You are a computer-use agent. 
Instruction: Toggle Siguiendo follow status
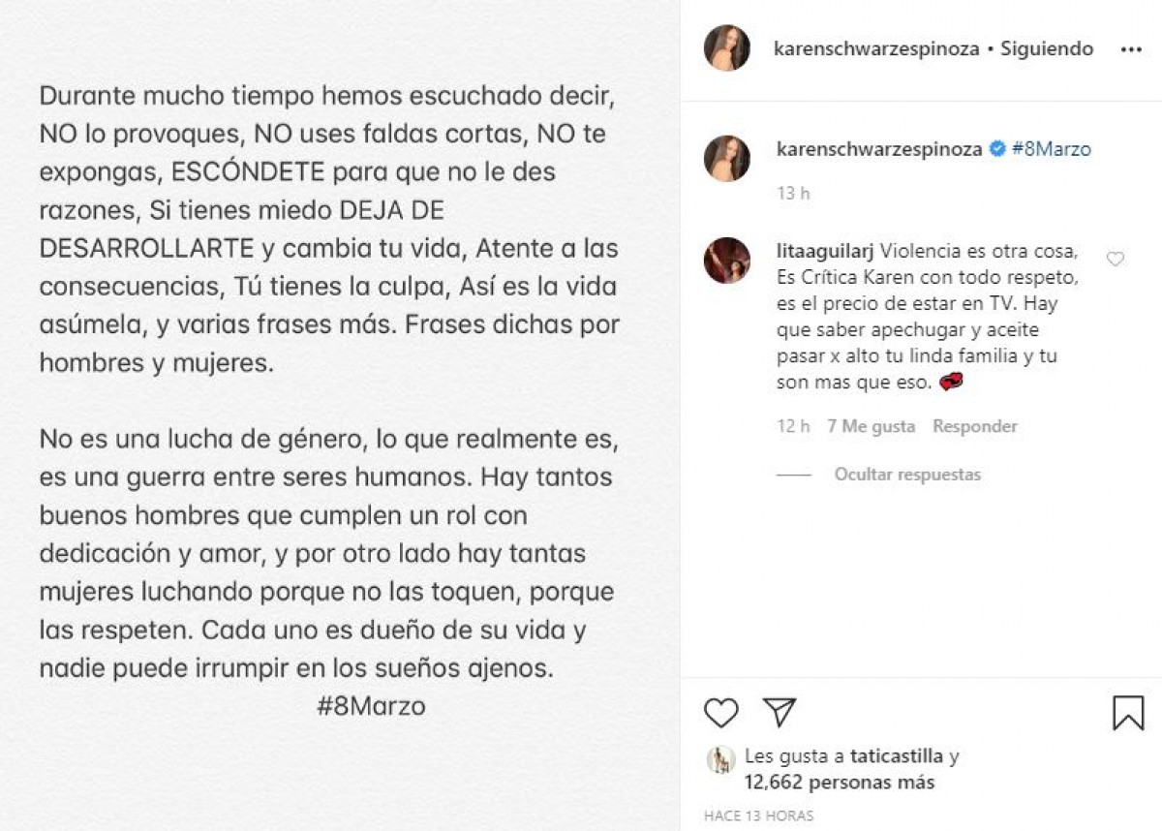coord(1049,48)
